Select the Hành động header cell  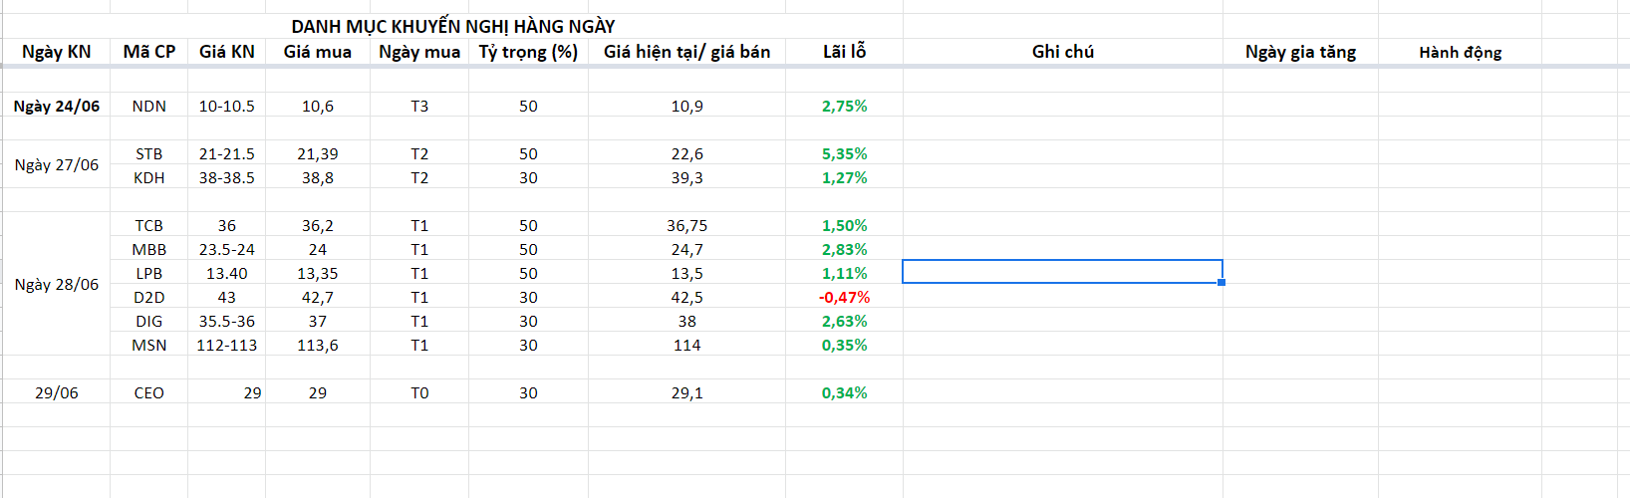[x=1460, y=52]
